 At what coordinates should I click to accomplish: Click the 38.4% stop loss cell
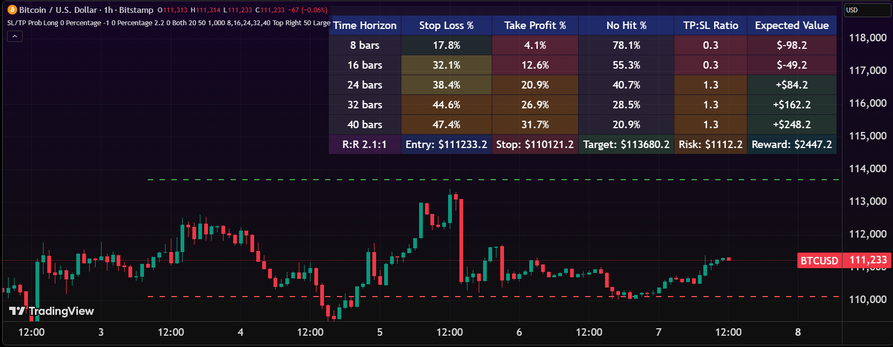(x=447, y=85)
